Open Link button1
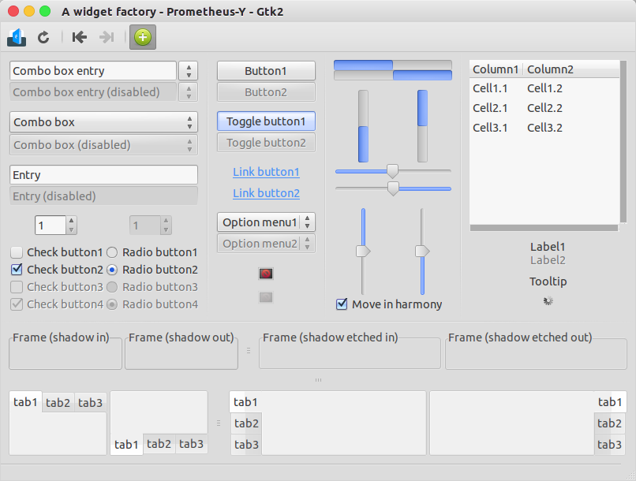636x481 pixels. pyautogui.click(x=266, y=172)
